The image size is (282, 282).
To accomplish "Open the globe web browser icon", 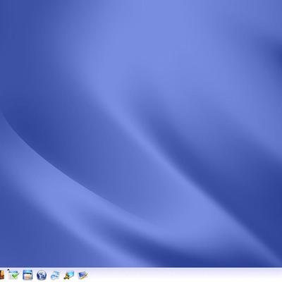I will click(42, 275).
